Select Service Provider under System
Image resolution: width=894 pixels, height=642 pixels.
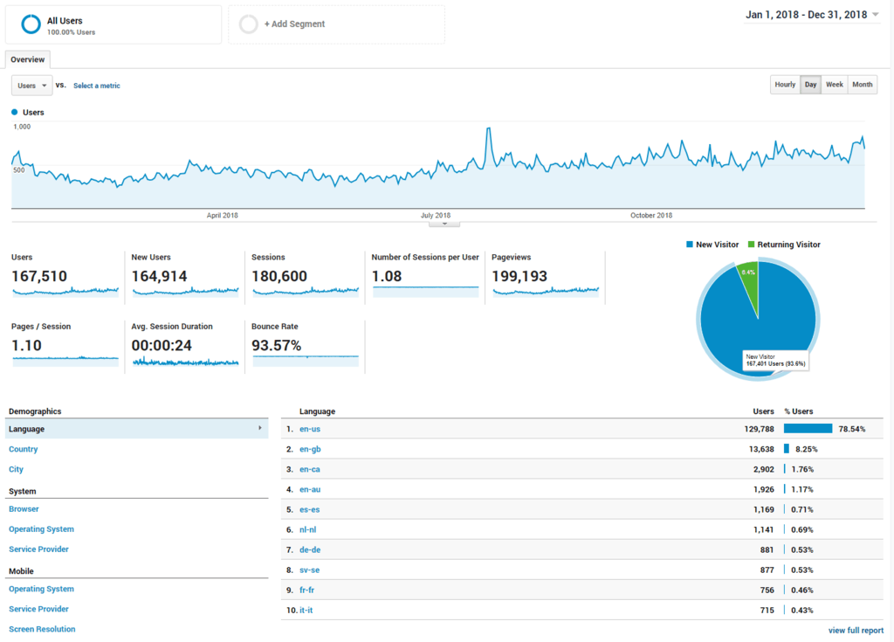pyautogui.click(x=38, y=549)
